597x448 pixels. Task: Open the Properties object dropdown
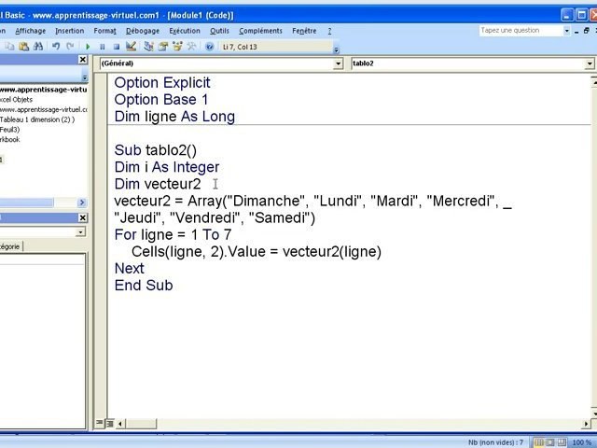(x=80, y=231)
